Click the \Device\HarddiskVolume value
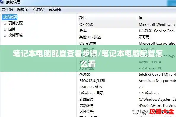176x117 pixels. (157, 106)
